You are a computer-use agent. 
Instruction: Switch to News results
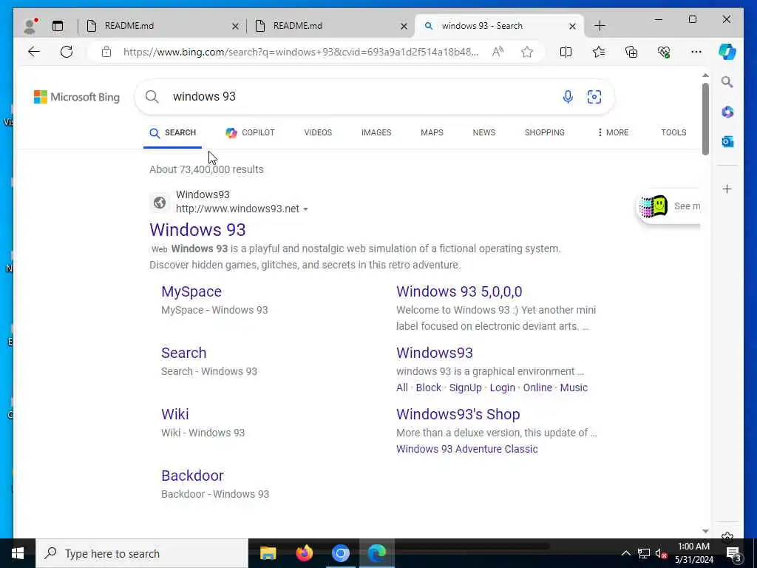click(x=483, y=133)
